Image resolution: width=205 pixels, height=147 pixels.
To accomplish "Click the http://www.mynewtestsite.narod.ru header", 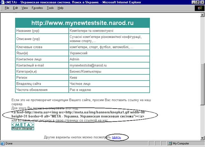I will pyautogui.click(x=83, y=23).
